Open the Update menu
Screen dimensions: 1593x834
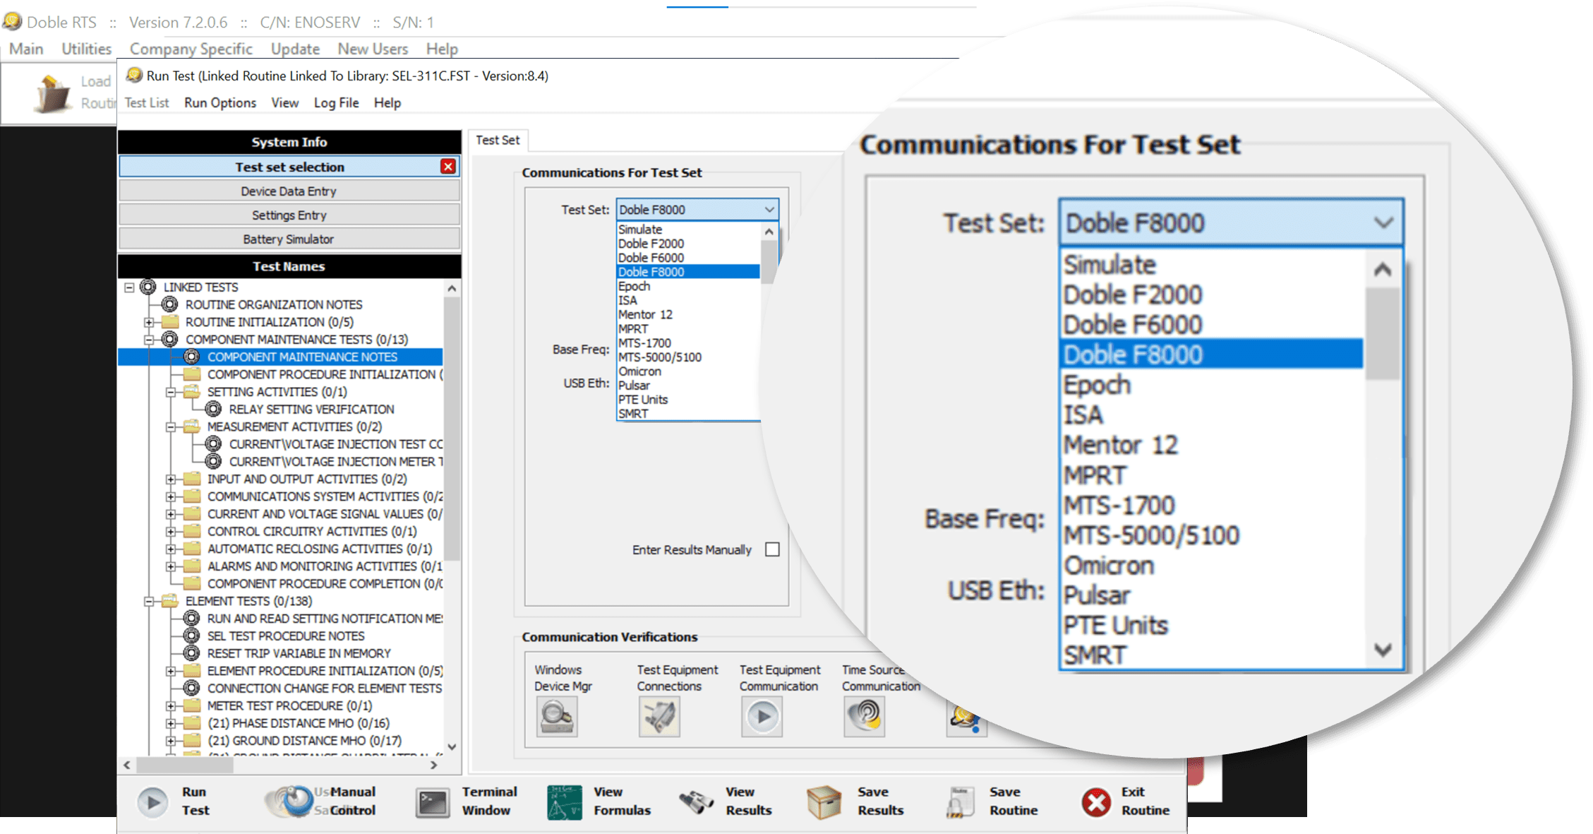295,49
